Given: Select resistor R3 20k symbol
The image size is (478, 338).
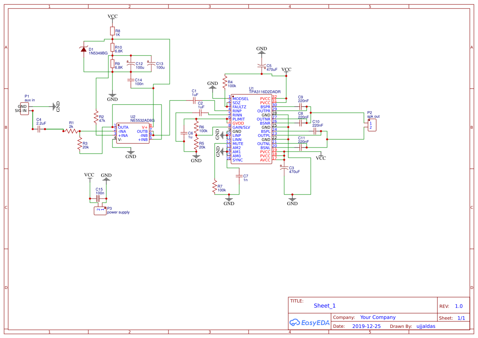Looking at the screenshot, I should [80, 143].
